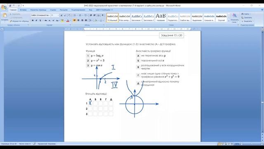
Task: Apply the Обычный (Normal) style
Action: click(112, 18)
